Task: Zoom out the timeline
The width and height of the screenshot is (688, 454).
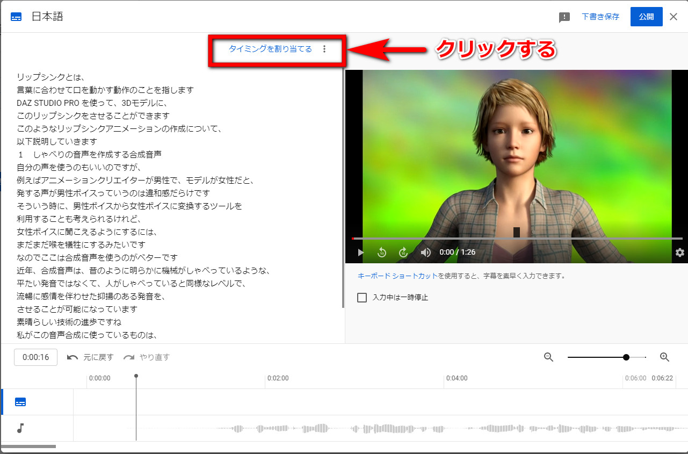Action: pyautogui.click(x=548, y=357)
